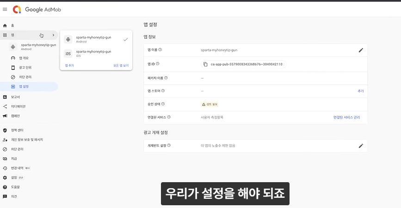This screenshot has height=208, width=401.
Task: Edit the 앱 이름 with pencil icon
Action: click(x=361, y=50)
